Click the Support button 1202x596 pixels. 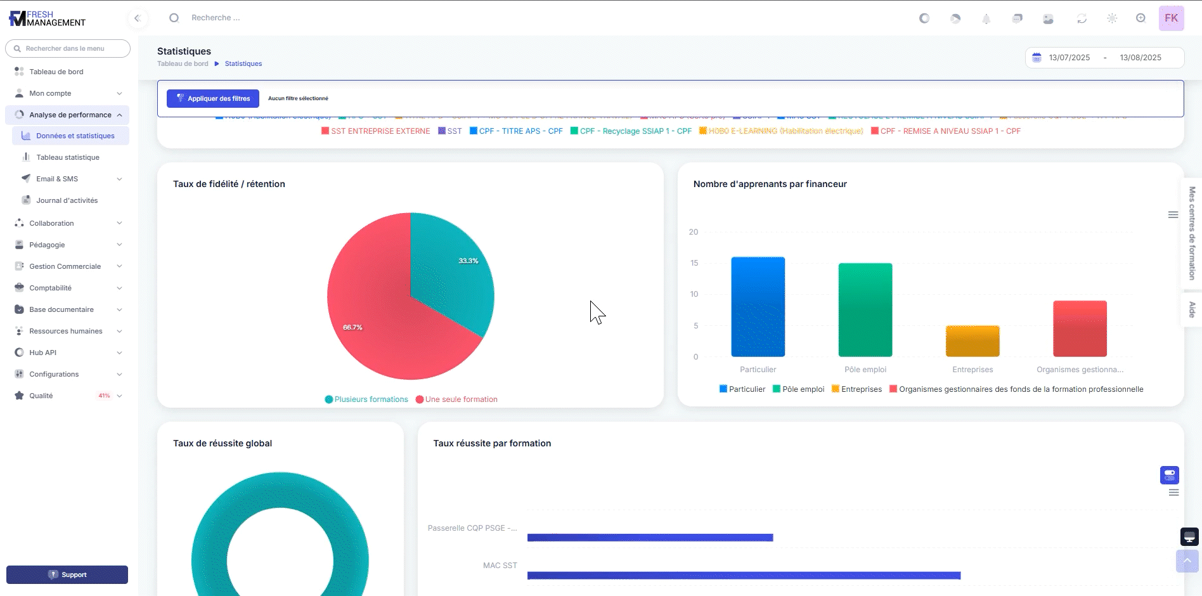67,574
